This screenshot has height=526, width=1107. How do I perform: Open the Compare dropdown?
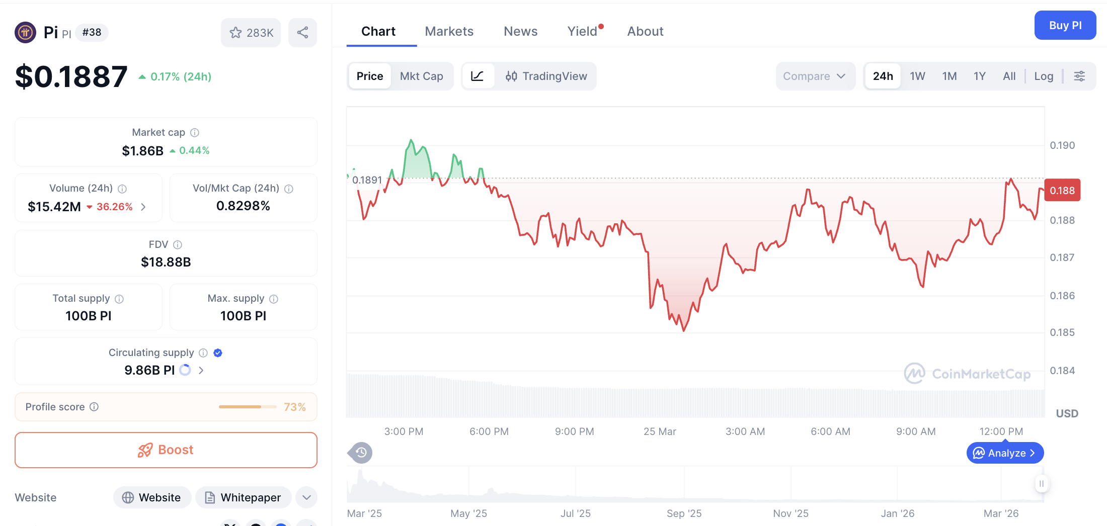(815, 76)
